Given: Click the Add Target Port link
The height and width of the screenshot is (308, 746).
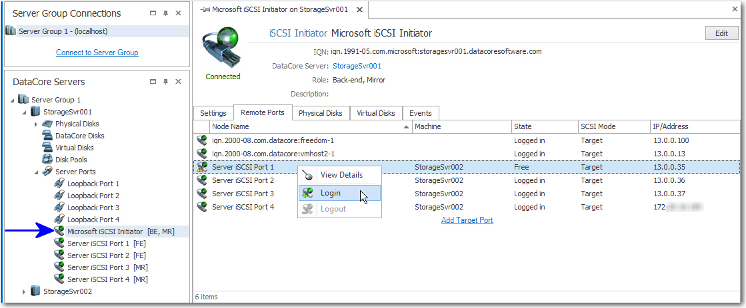Looking at the screenshot, I should pyautogui.click(x=467, y=220).
